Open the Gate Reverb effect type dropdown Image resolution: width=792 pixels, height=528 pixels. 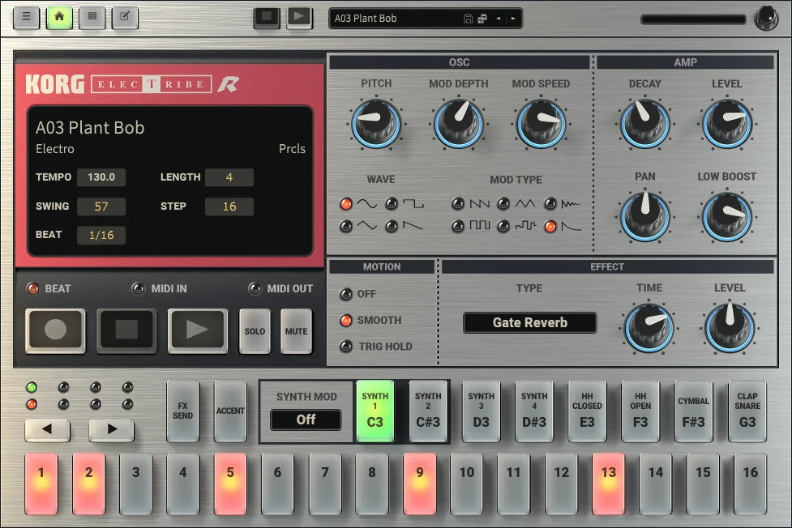[529, 322]
